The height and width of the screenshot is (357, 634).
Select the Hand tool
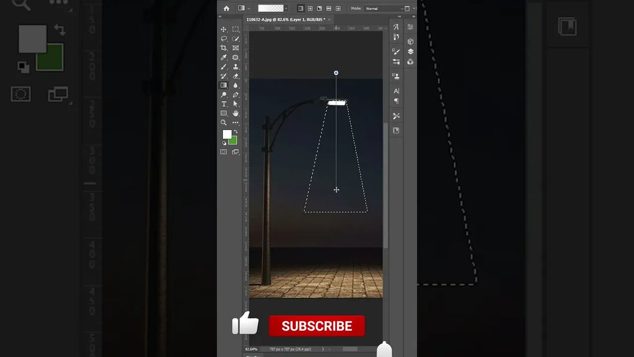[x=236, y=113]
